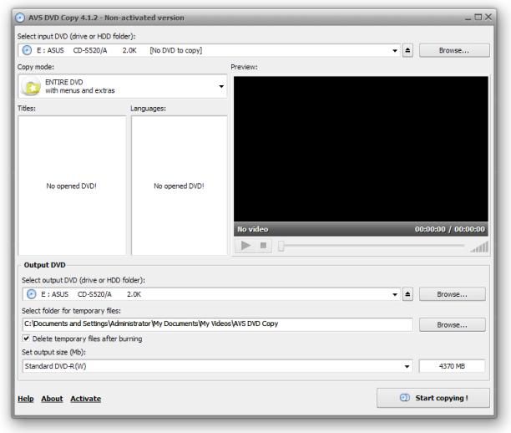Screen dimensions: 511x433
Task: Click the volume level icon in preview
Action: 478,247
